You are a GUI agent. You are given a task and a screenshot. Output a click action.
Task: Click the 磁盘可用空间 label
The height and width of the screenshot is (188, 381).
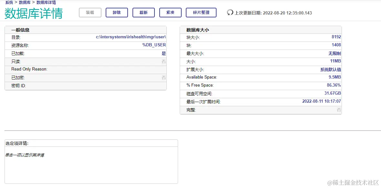(x=199, y=94)
